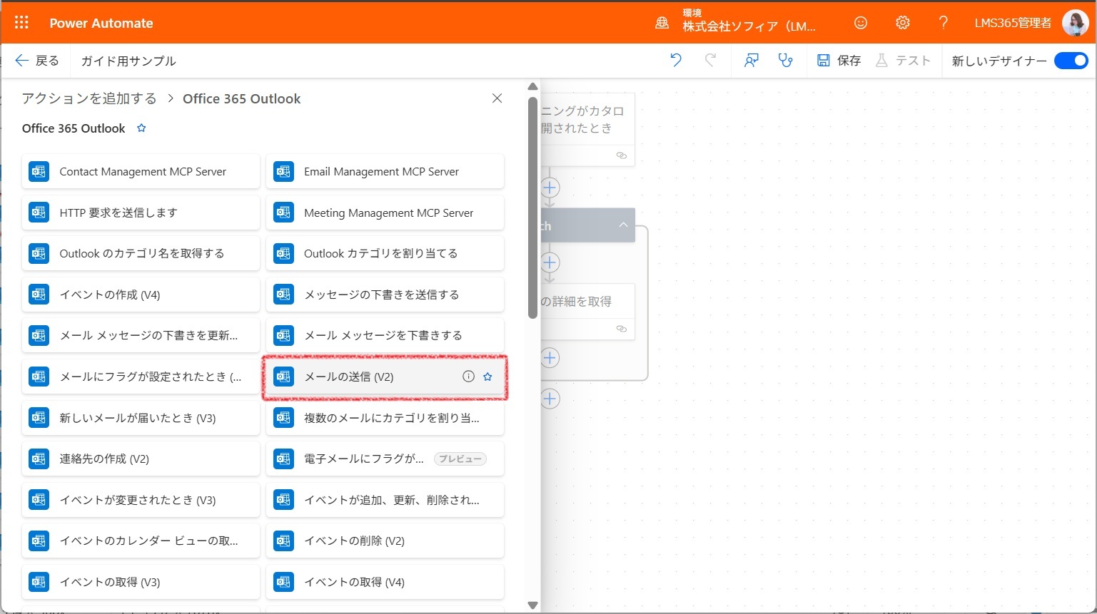The height and width of the screenshot is (614, 1097).
Task: Select Meeting Management MCP Server action
Action: [385, 213]
